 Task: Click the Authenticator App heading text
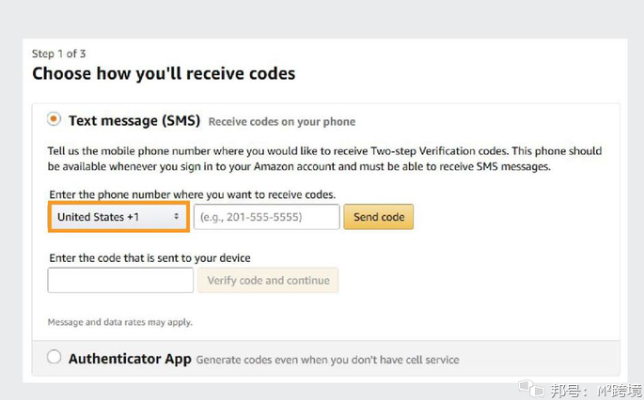click(130, 359)
